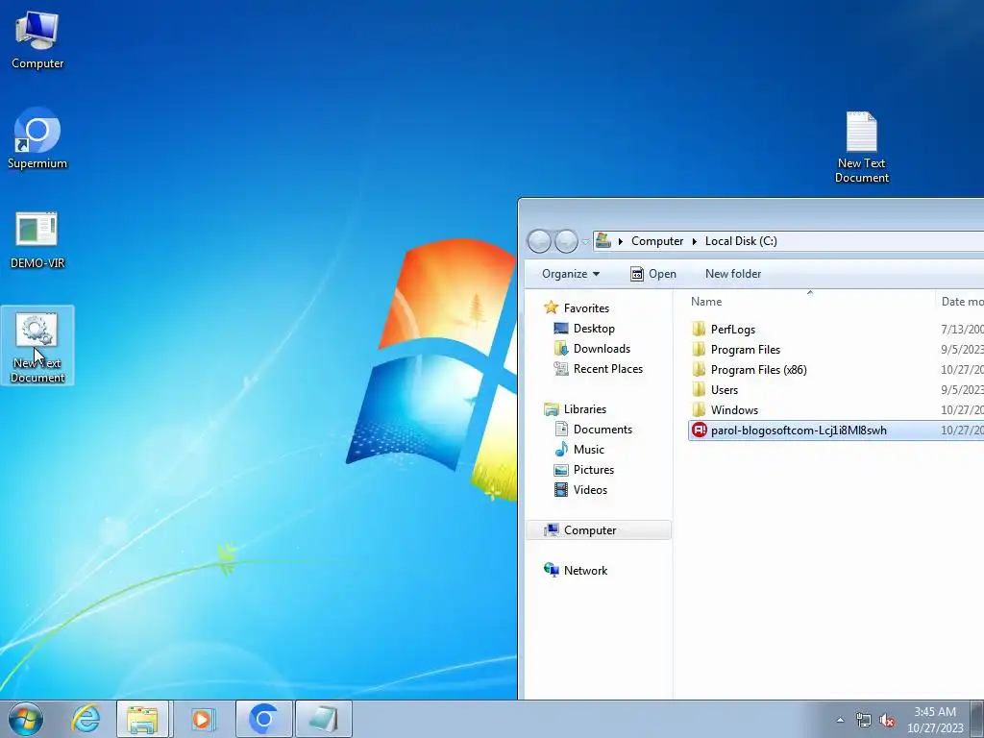
Task: Click the Videos filmstrip icon in sidebar
Action: pyautogui.click(x=561, y=489)
